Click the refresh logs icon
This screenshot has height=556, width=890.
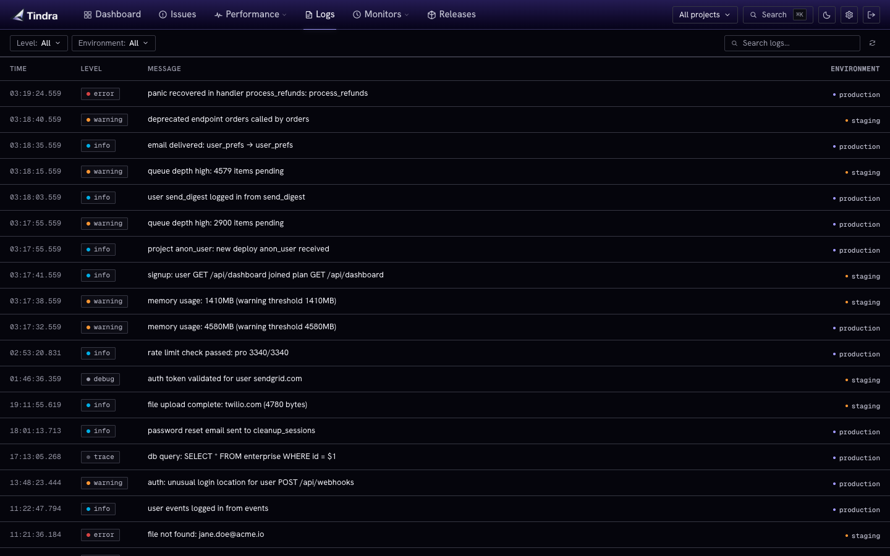point(872,43)
